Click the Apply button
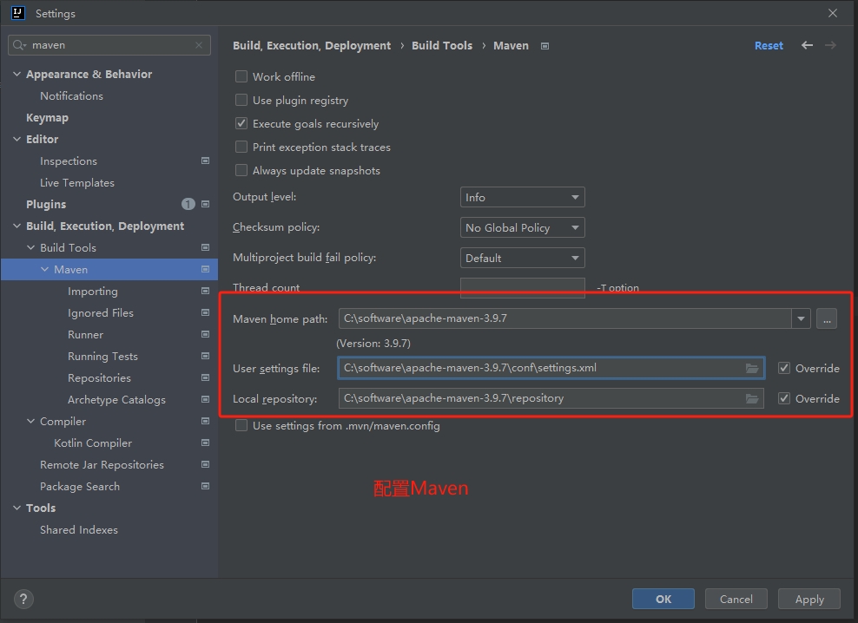Viewport: 858px width, 623px height. click(809, 599)
